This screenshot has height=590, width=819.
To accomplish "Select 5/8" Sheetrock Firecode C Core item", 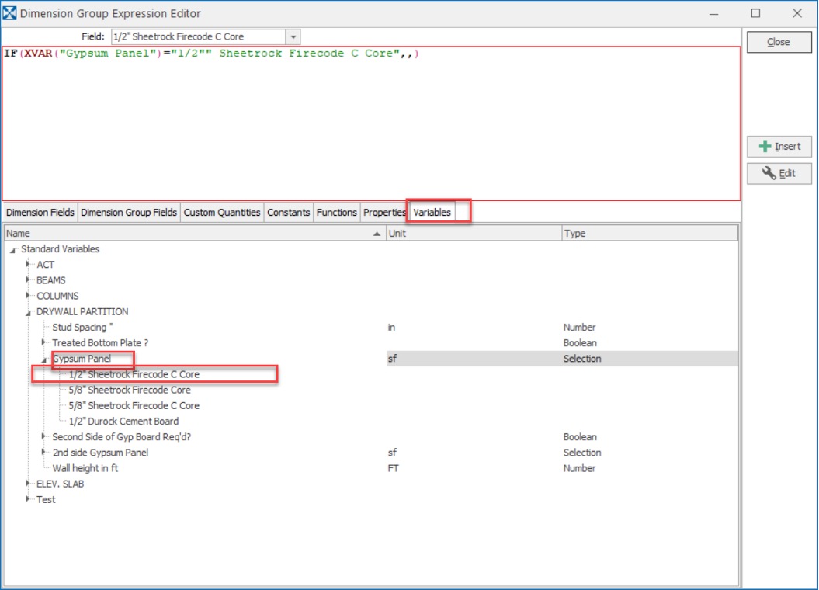I will 134,406.
